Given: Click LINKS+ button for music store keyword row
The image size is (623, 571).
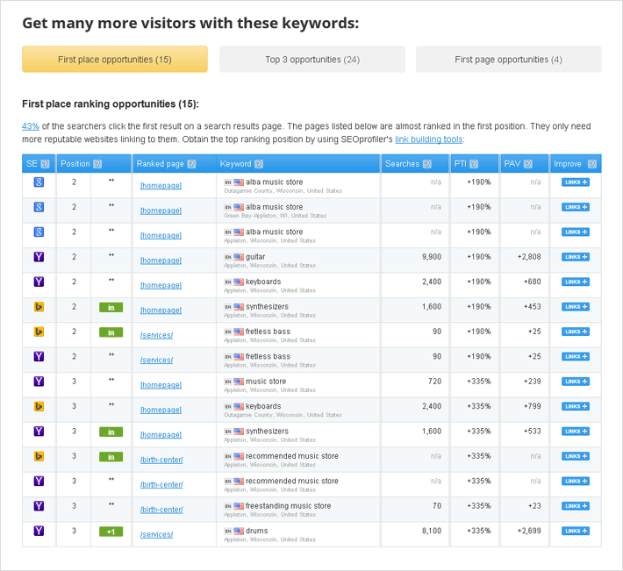Looking at the screenshot, I should [576, 382].
